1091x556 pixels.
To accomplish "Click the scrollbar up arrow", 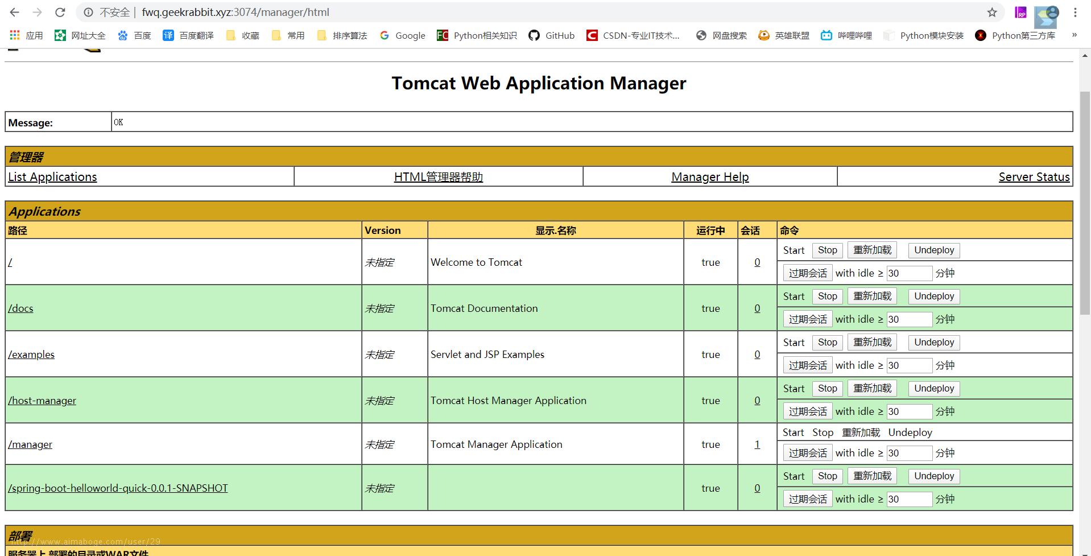I will point(1085,56).
